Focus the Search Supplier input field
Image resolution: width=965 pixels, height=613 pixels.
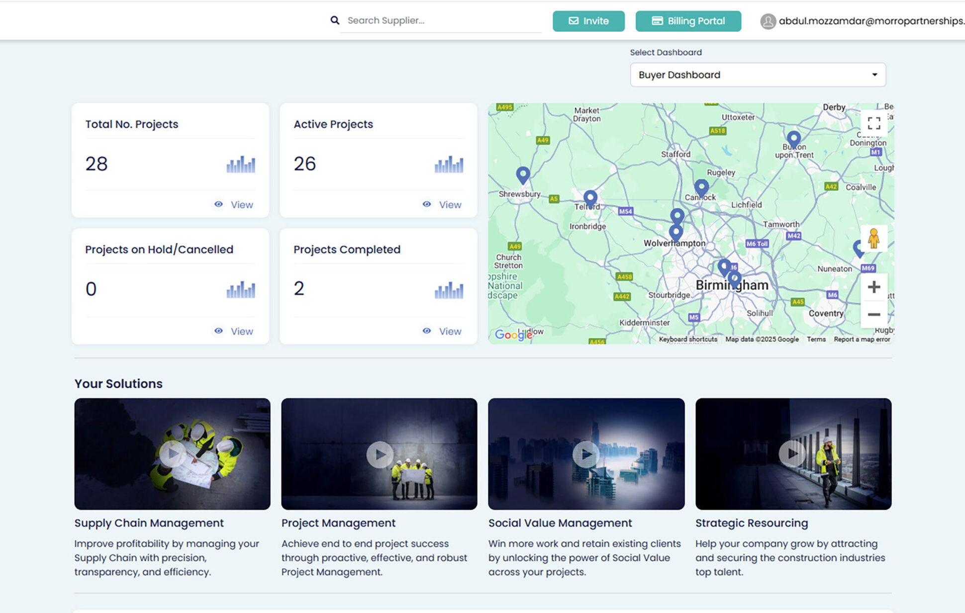click(441, 21)
